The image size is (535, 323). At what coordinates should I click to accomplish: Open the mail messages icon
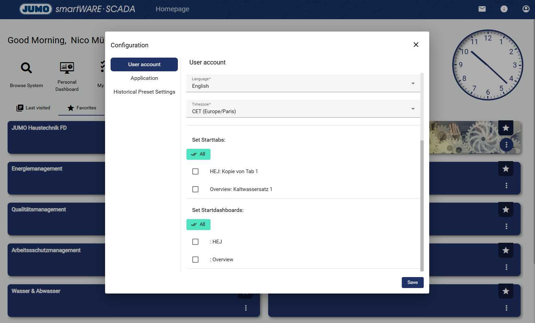[482, 9]
